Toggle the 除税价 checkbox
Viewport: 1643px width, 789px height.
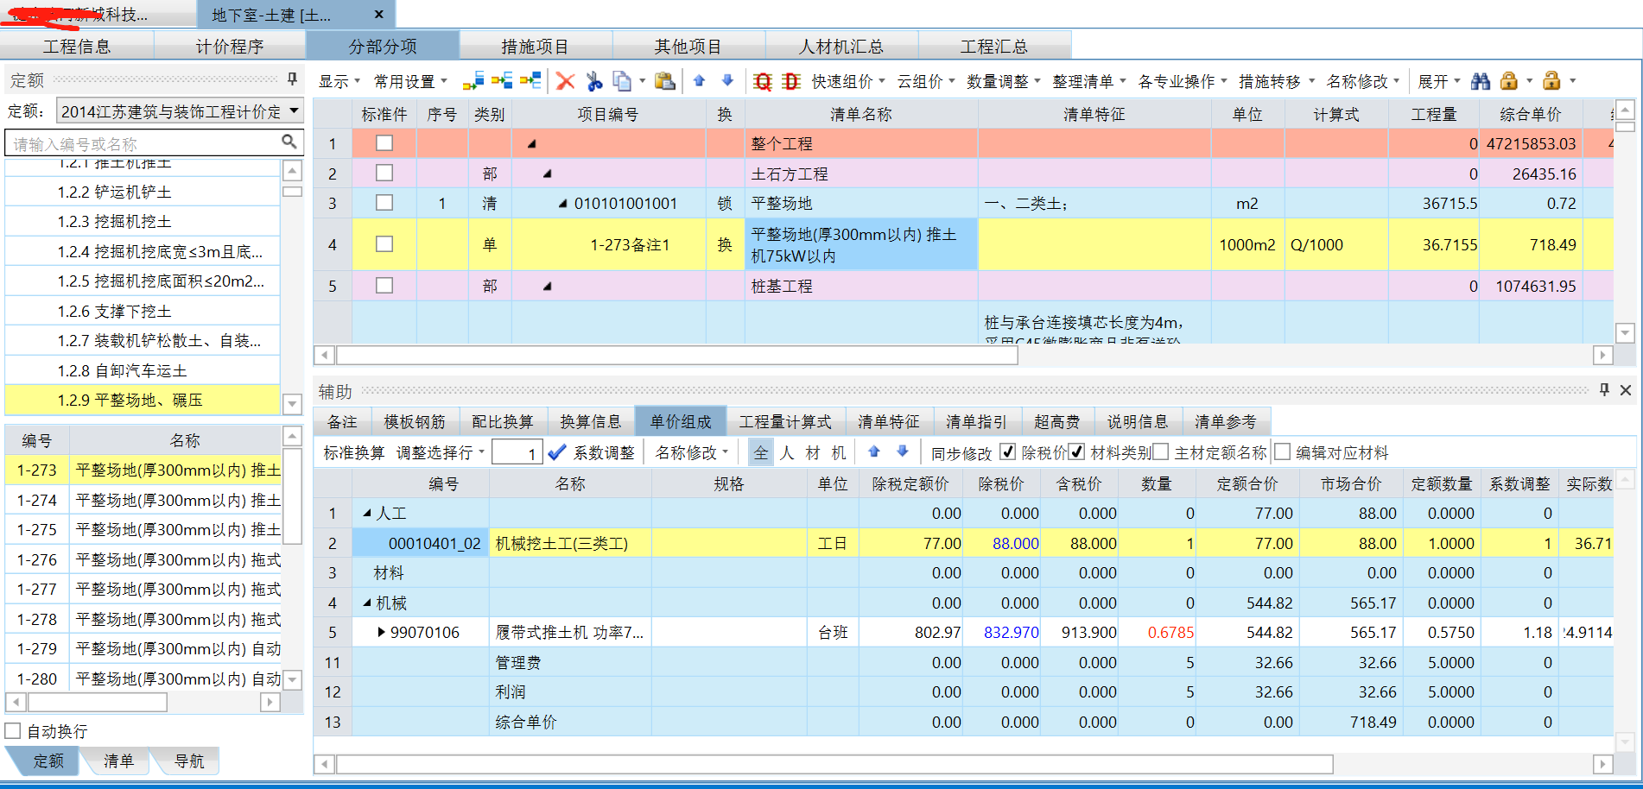click(1007, 451)
